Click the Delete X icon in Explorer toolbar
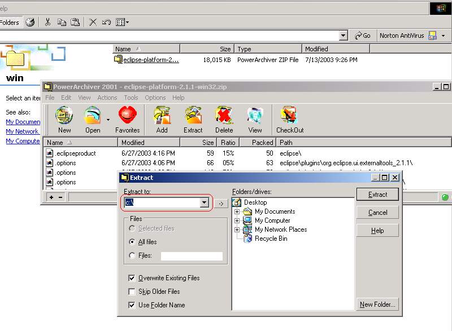The image size is (452, 331). pyautogui.click(x=93, y=22)
